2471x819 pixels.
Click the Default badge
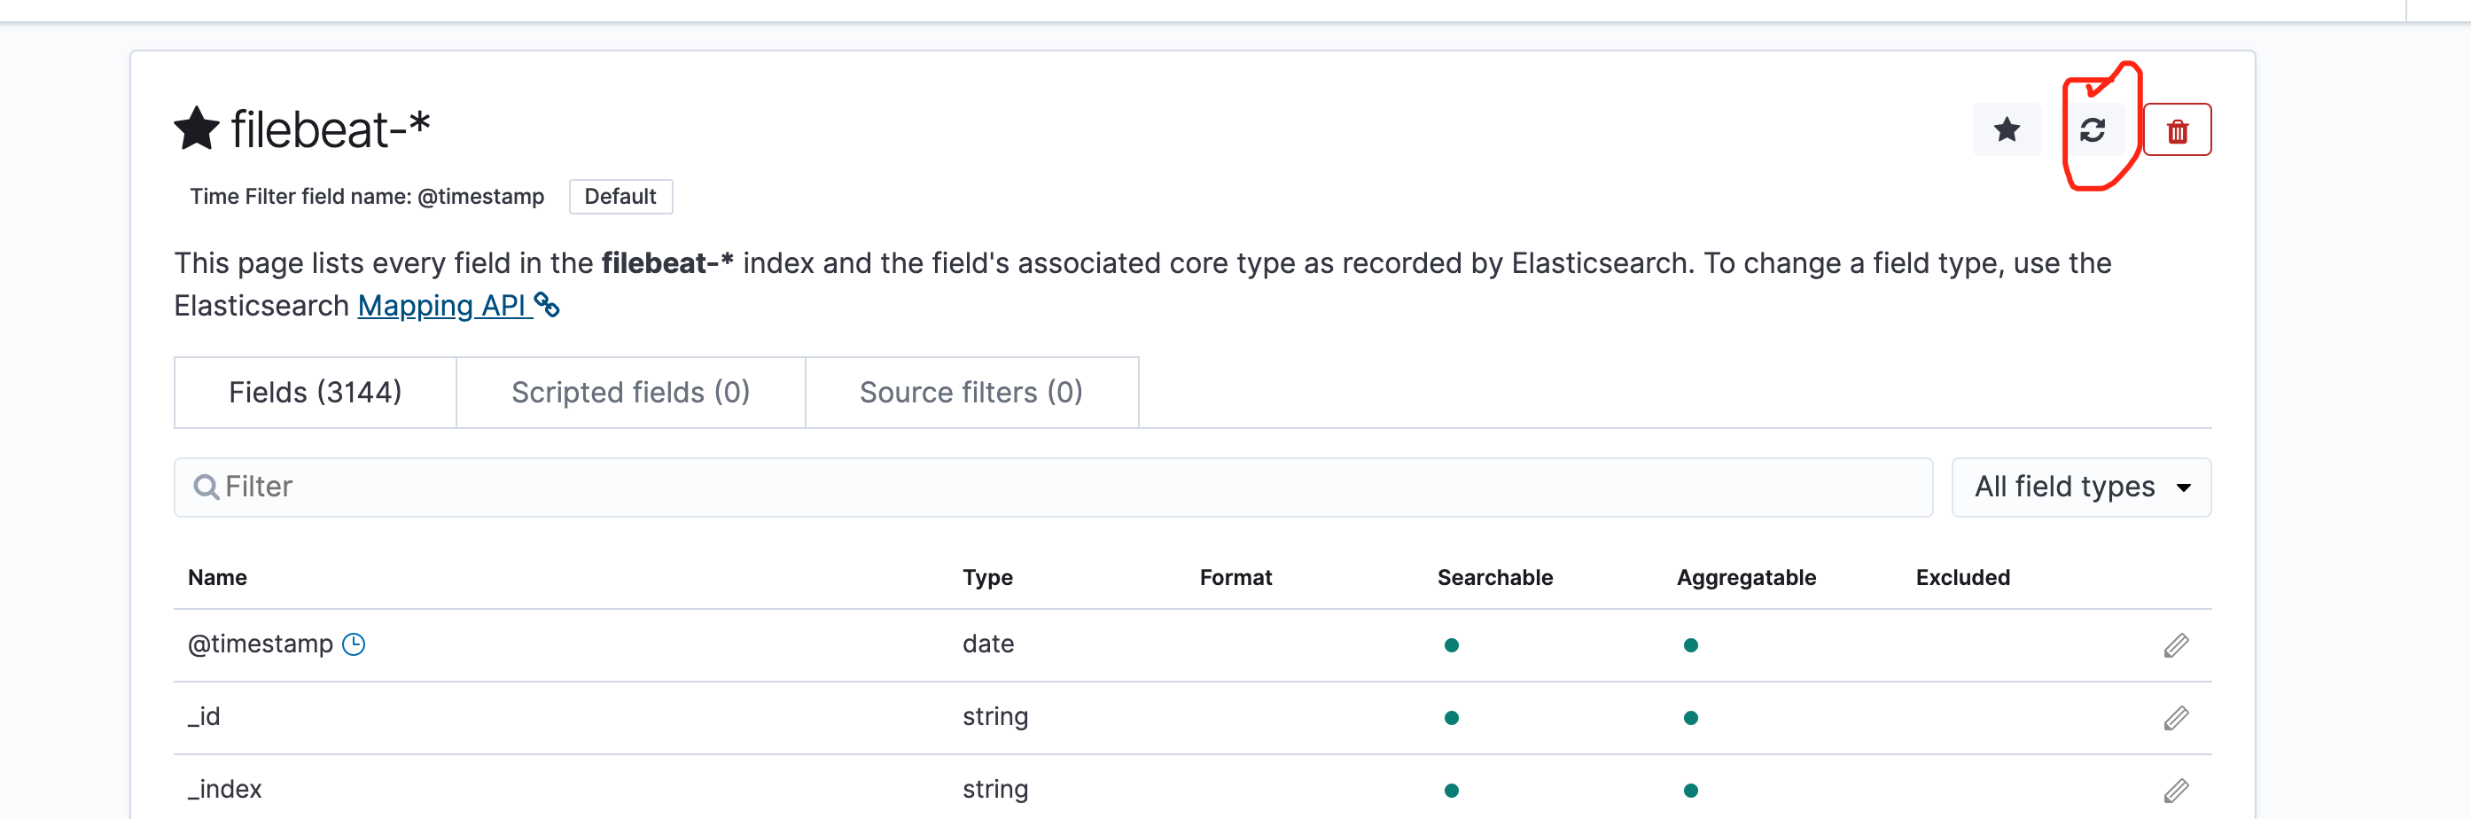point(620,197)
